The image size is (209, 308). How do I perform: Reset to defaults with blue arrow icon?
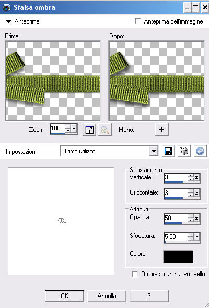click(x=200, y=151)
